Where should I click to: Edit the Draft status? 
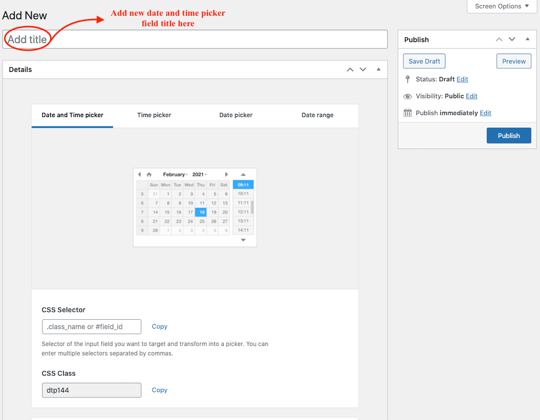(462, 79)
